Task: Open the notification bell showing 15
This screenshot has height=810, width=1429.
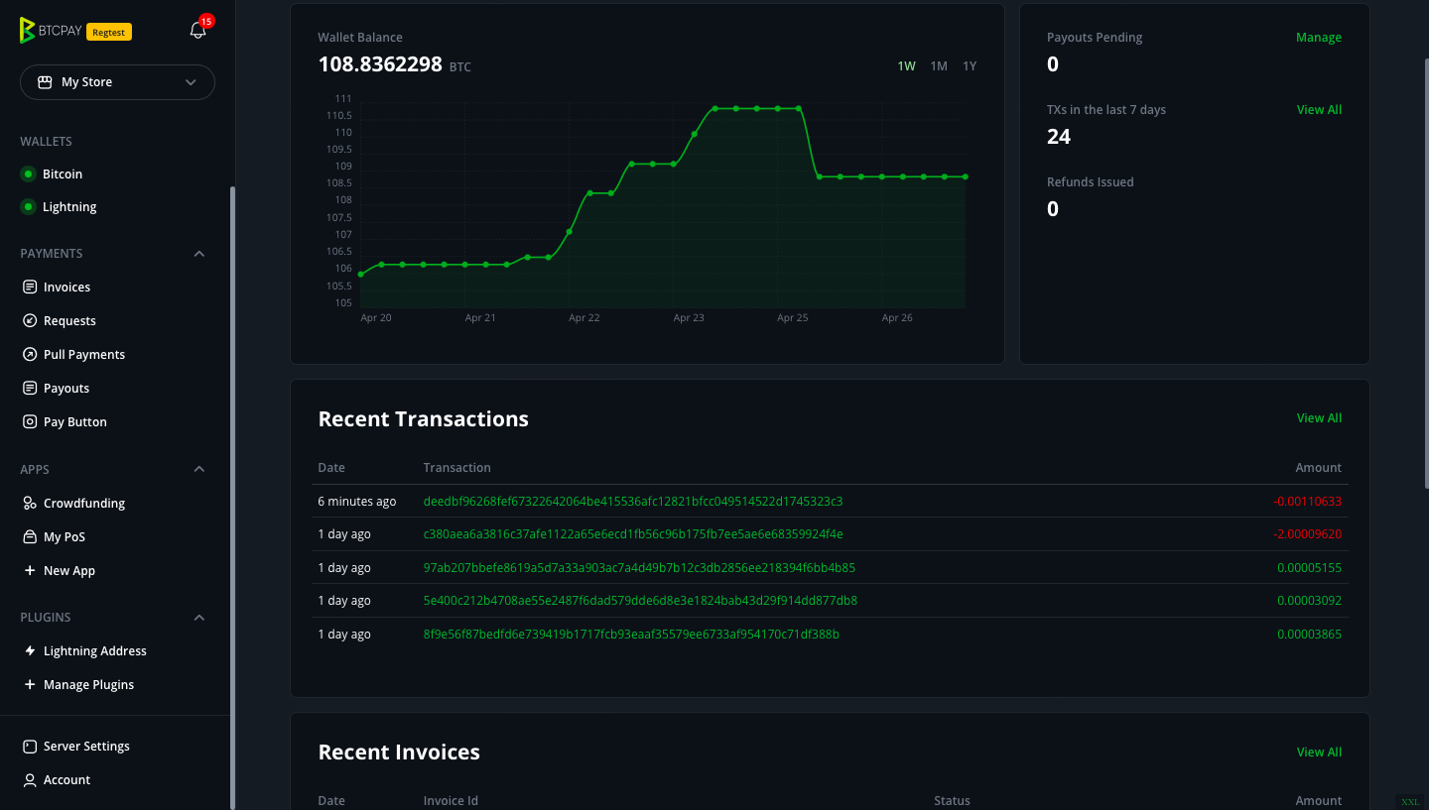Action: (196, 31)
